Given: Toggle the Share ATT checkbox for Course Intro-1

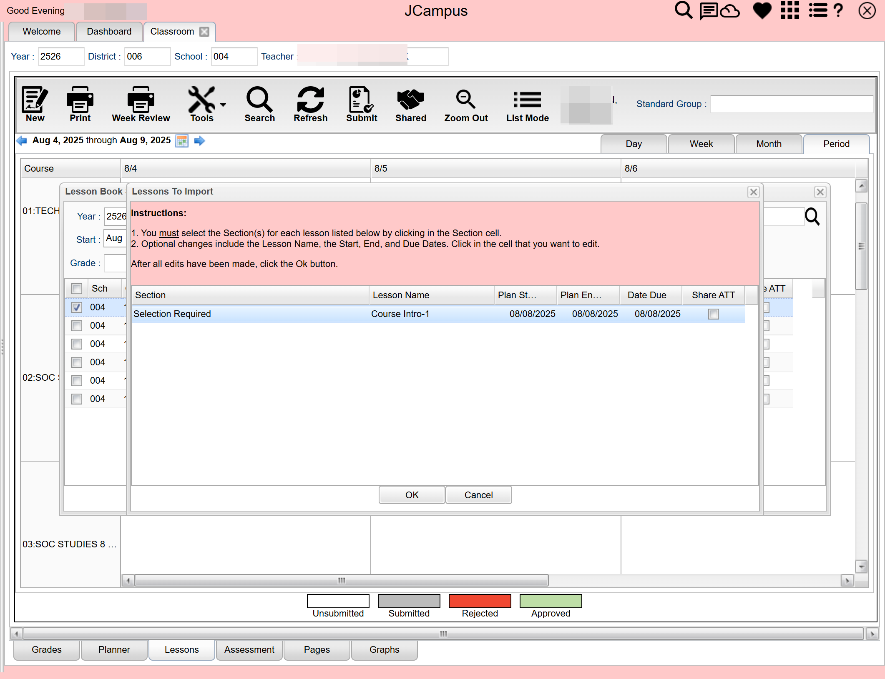Looking at the screenshot, I should pyautogui.click(x=713, y=314).
